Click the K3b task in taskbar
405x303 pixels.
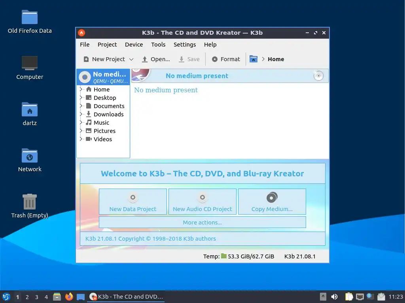pyautogui.click(x=126, y=297)
